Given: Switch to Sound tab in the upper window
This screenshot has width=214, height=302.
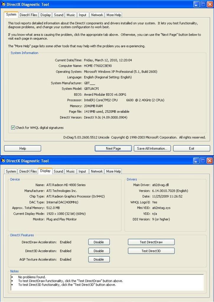Looking at the screenshot, I should click(x=58, y=15).
